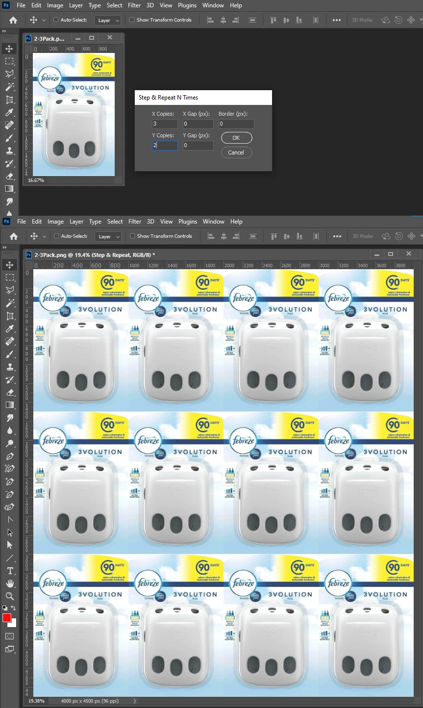Click align top edges icon in the Step & Repeat window
The image size is (423, 708).
[274, 20]
